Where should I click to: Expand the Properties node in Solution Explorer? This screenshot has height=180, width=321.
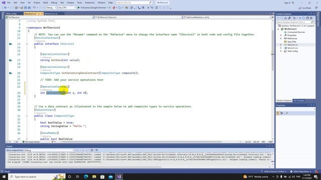[281, 35]
